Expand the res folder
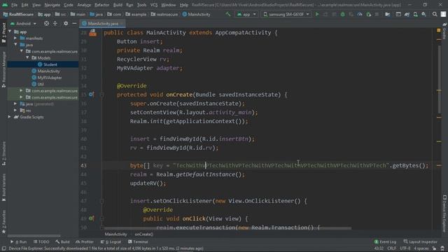Screen dimensions: 448x252 pos(15,111)
